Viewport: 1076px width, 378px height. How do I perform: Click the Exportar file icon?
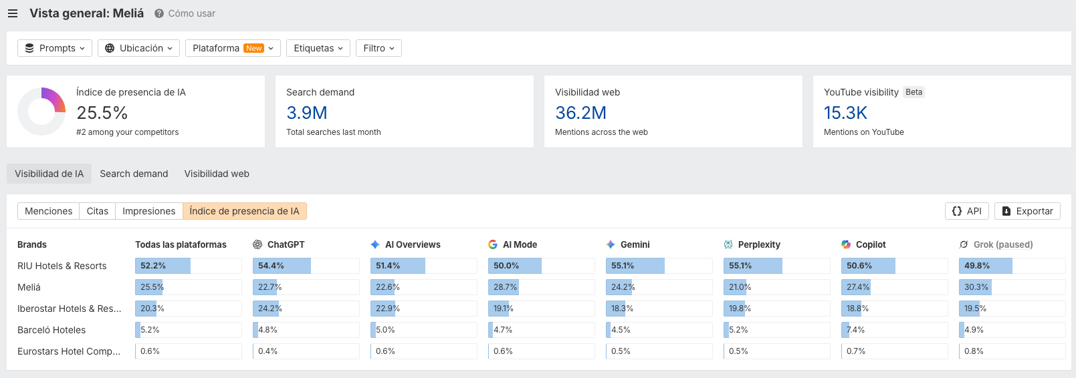click(x=1006, y=211)
